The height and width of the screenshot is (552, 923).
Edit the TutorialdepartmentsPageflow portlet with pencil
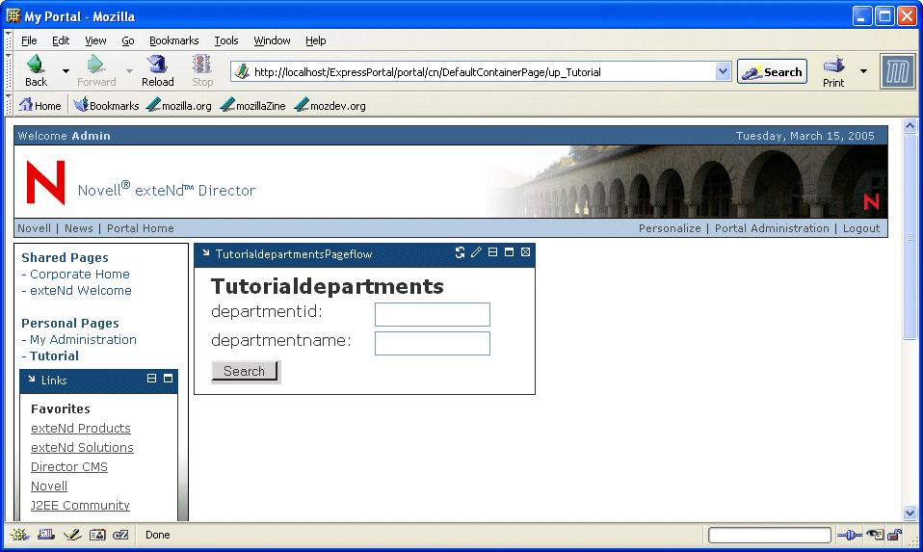coord(476,252)
